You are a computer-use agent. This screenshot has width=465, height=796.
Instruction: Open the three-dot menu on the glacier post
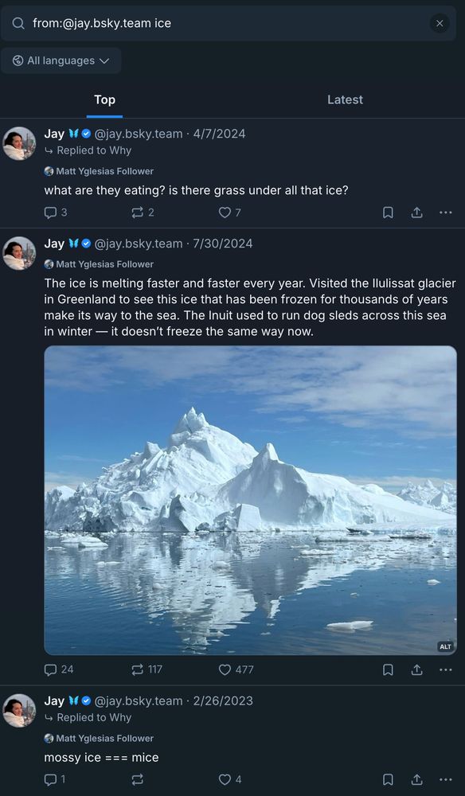pyautogui.click(x=445, y=669)
